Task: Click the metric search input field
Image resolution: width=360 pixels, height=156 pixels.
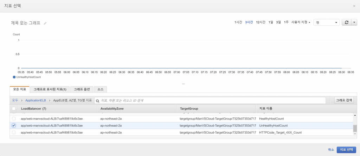Action: 211,101
